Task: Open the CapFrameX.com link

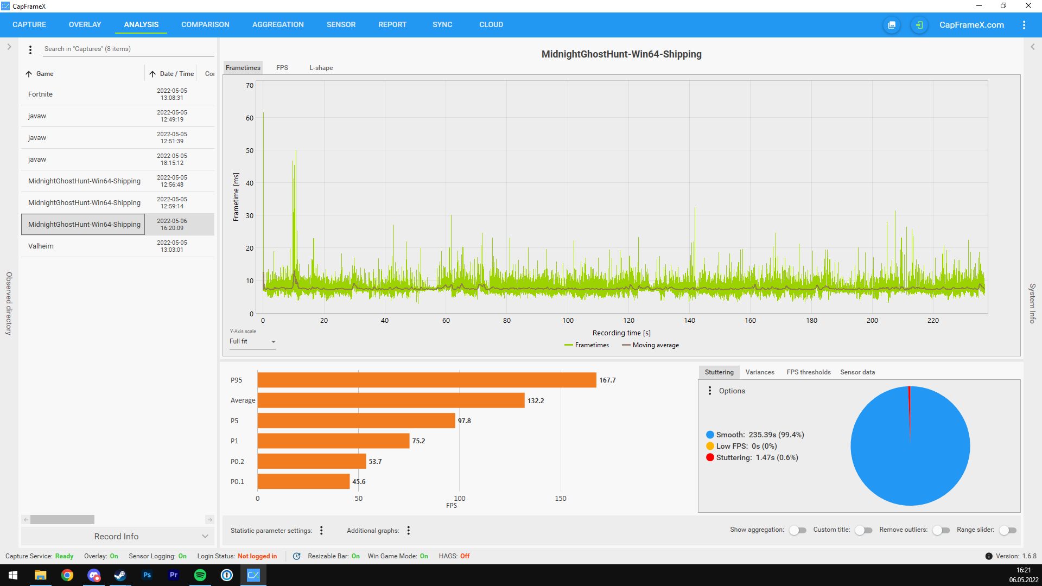Action: (971, 25)
